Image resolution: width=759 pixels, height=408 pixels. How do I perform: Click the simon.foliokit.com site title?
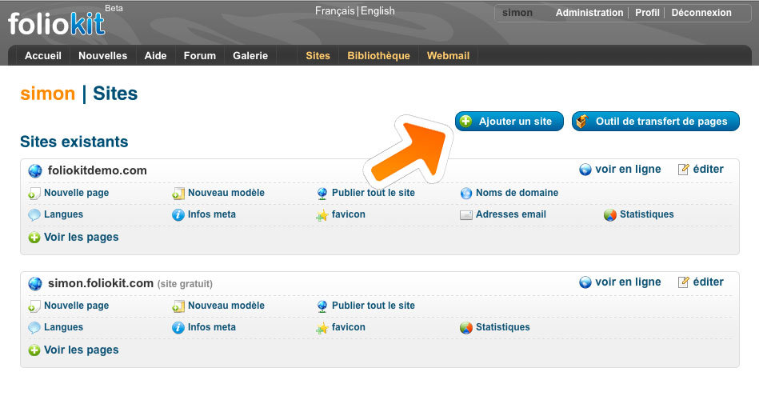100,283
